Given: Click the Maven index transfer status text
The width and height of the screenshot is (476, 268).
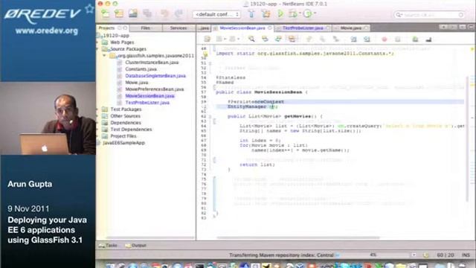Looking at the screenshot, I should (x=281, y=255).
